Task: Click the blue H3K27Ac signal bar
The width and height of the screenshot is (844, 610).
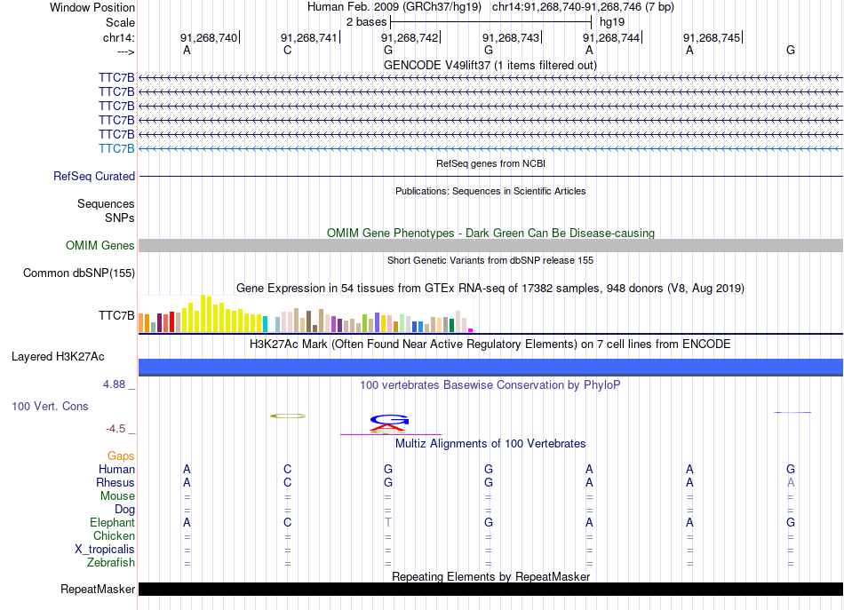Action: [x=490, y=367]
